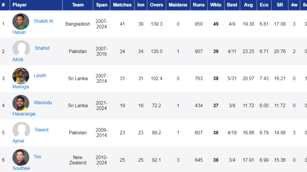Image resolution: width=307 pixels, height=172 pixels.
Task: Sort table by the Matches column header
Action: coord(122,5)
